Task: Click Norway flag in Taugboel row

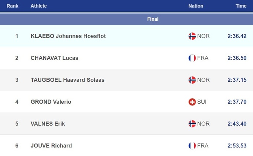Action: tap(192, 80)
